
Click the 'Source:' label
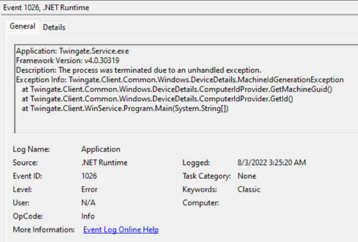[25, 163]
